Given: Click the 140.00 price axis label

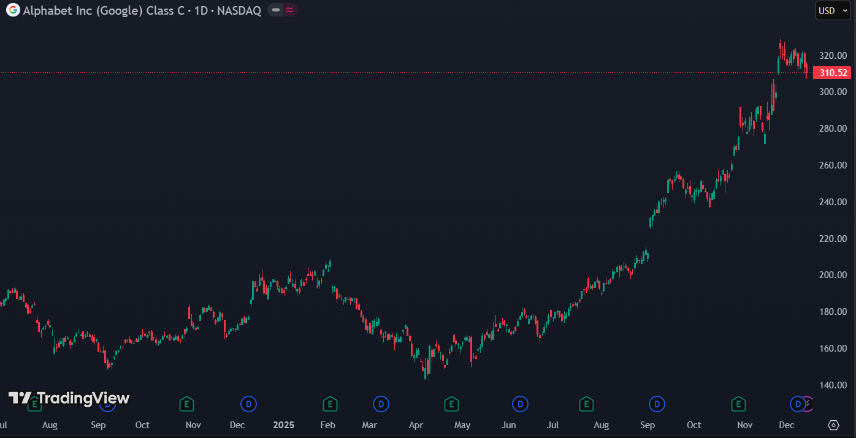Looking at the screenshot, I should tap(833, 385).
